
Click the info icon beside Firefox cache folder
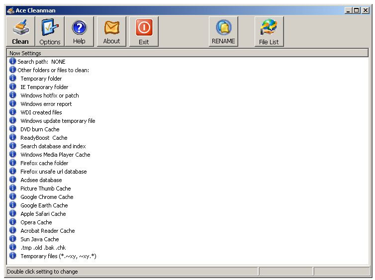[12, 163]
